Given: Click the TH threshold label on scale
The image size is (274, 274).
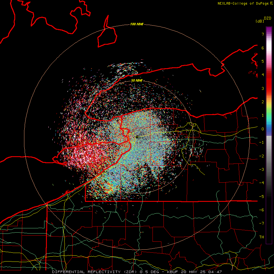Looking at the screenshot, I should pyautogui.click(x=262, y=237).
